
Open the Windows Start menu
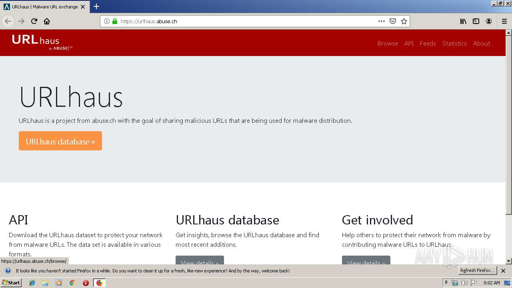[11, 282]
